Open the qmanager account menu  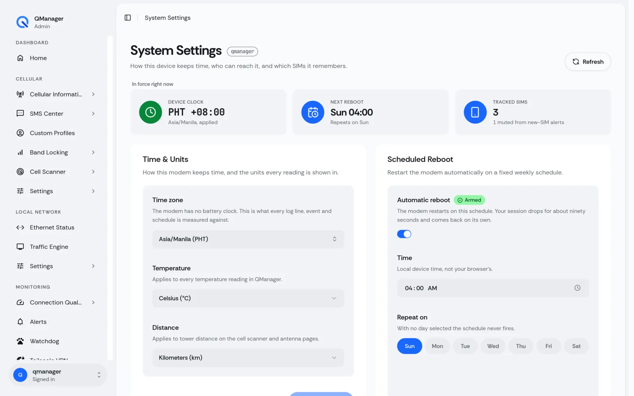[58, 375]
